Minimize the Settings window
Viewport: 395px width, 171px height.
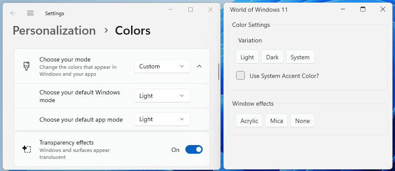171,10
